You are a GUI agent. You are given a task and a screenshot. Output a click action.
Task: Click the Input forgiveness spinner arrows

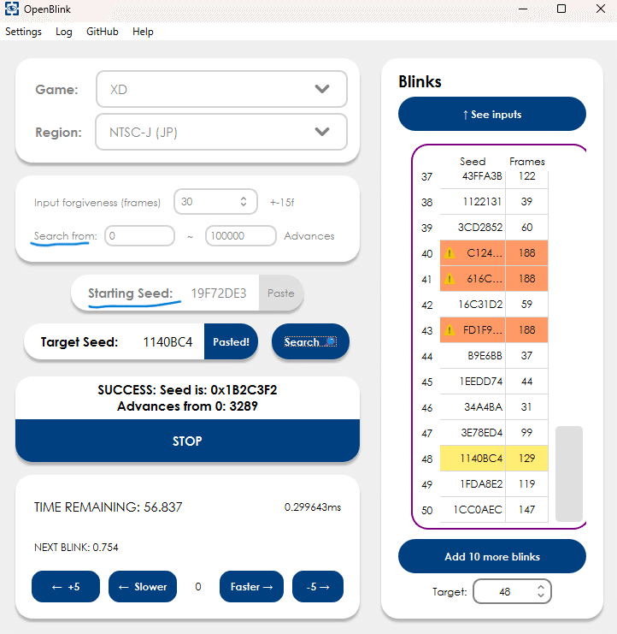pyautogui.click(x=244, y=201)
